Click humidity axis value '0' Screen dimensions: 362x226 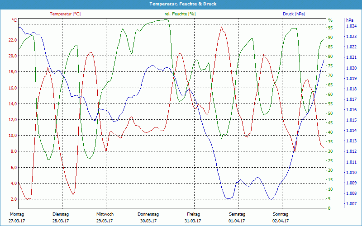329,208
